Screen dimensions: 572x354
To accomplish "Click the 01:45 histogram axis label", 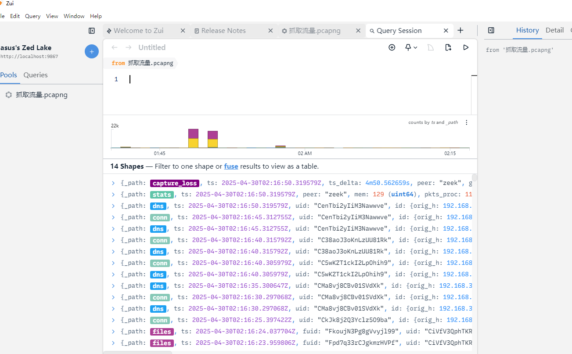I will tap(159, 153).
